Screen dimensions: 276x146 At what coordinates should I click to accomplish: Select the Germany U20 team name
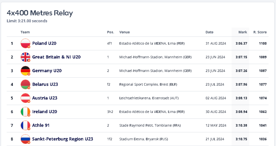47,71
